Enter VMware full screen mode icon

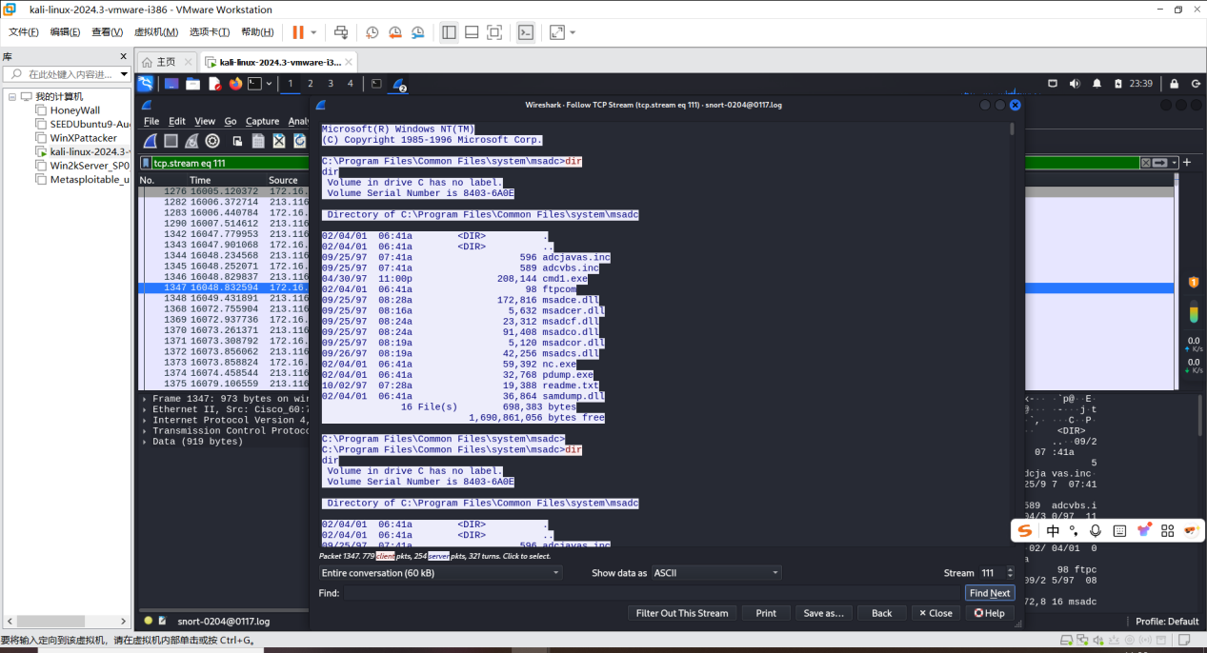pyautogui.click(x=494, y=32)
